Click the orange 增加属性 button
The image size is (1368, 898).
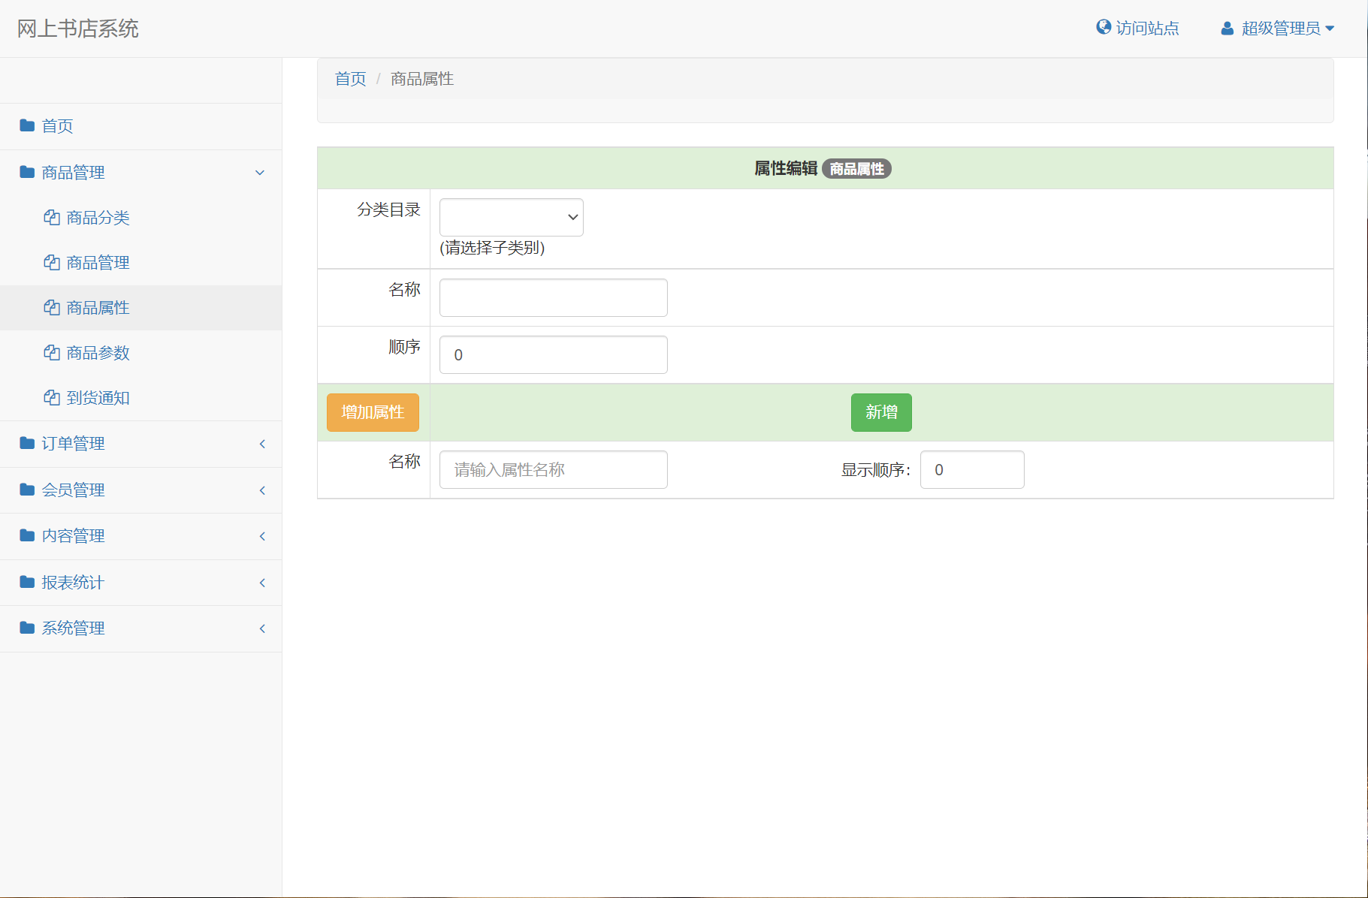pyautogui.click(x=372, y=412)
